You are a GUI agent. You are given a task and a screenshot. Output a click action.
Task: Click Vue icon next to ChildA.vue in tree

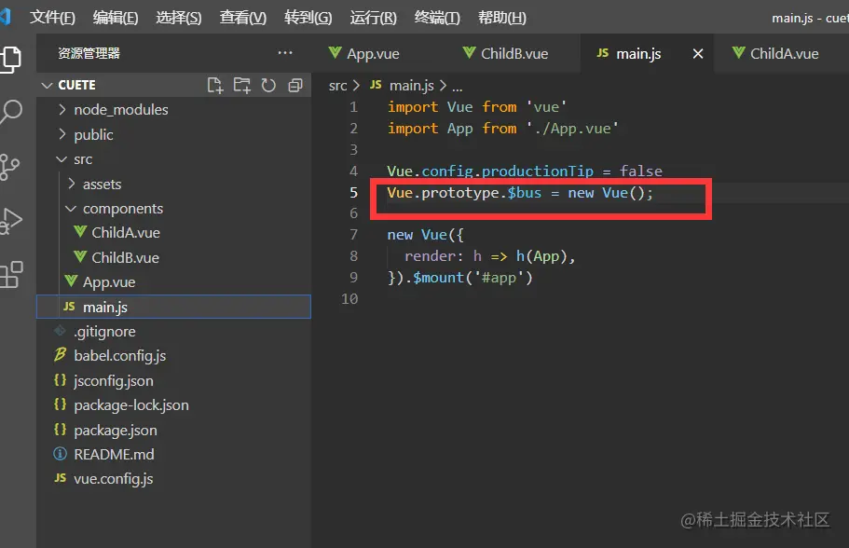(80, 232)
